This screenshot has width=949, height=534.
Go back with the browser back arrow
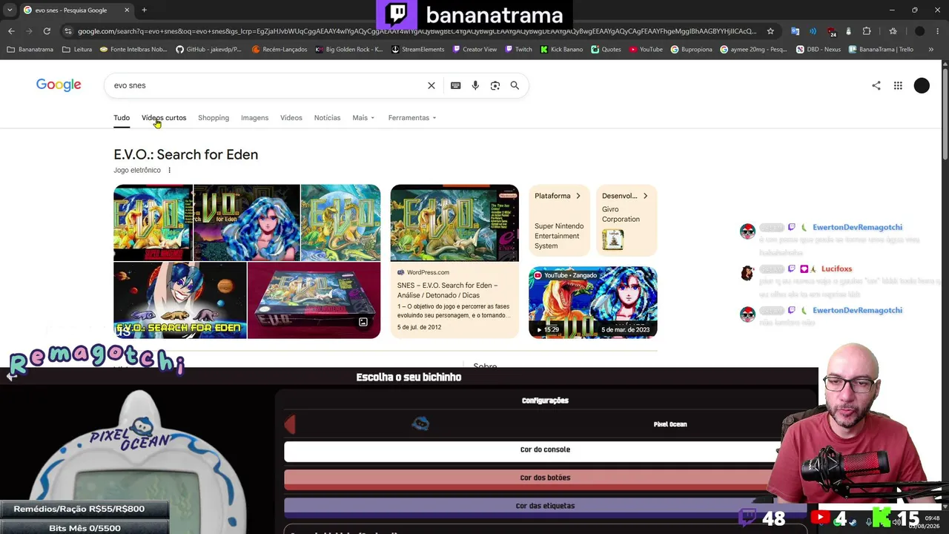point(11,31)
